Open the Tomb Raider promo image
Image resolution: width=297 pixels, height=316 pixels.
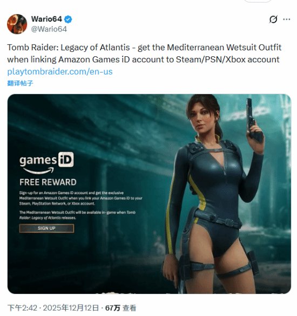pos(149,194)
